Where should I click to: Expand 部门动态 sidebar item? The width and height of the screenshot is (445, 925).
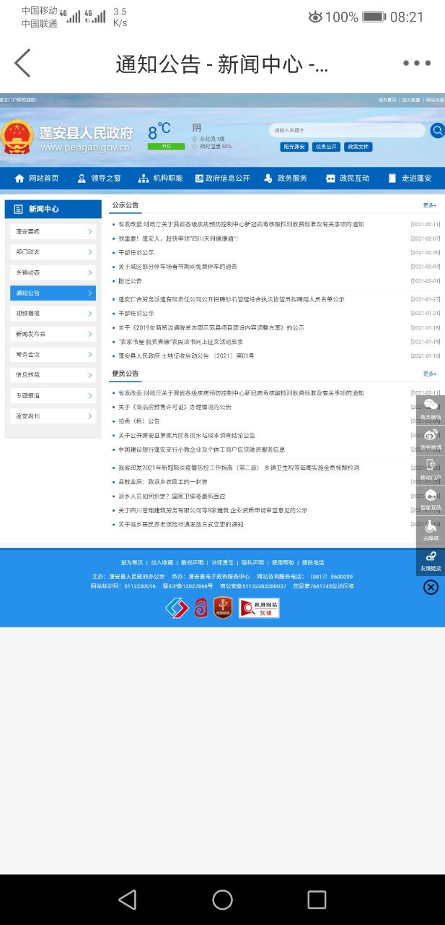[53, 252]
